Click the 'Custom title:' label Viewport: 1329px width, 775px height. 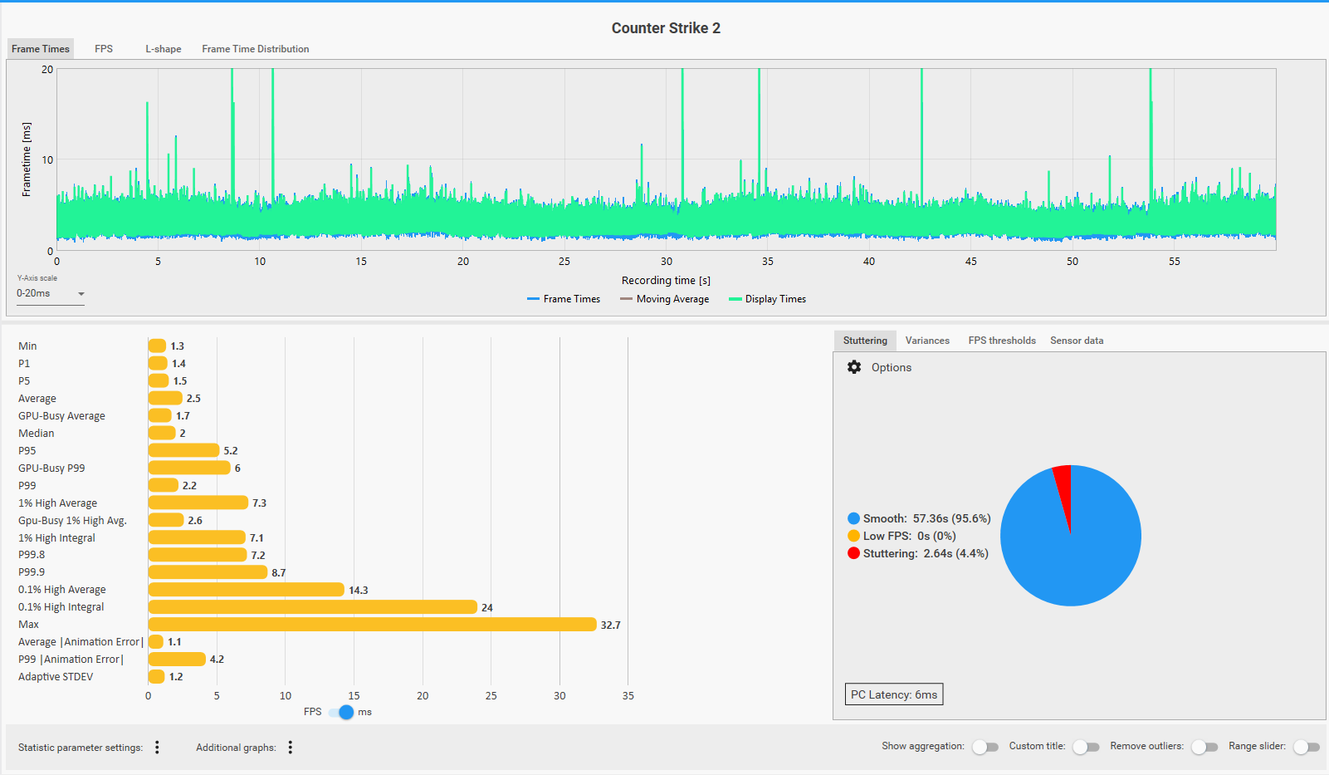coord(1037,746)
